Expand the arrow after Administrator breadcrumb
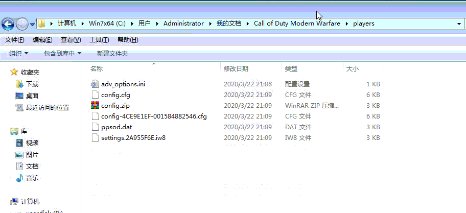This screenshot has height=213, width=466. point(211,23)
